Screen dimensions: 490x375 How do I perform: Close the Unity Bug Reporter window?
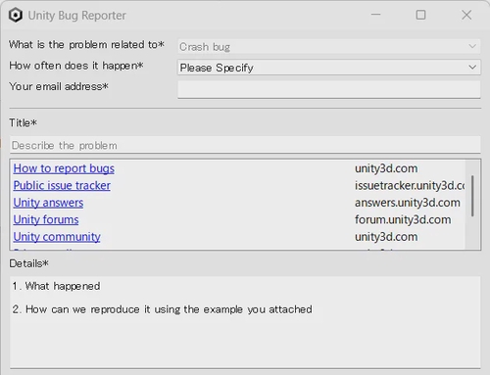[466, 15]
